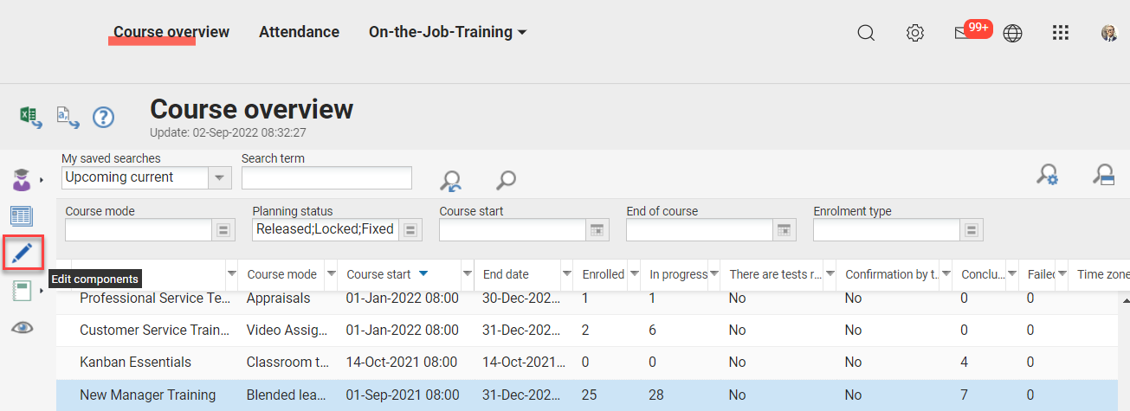Open the apps grid icon

coord(1061,33)
